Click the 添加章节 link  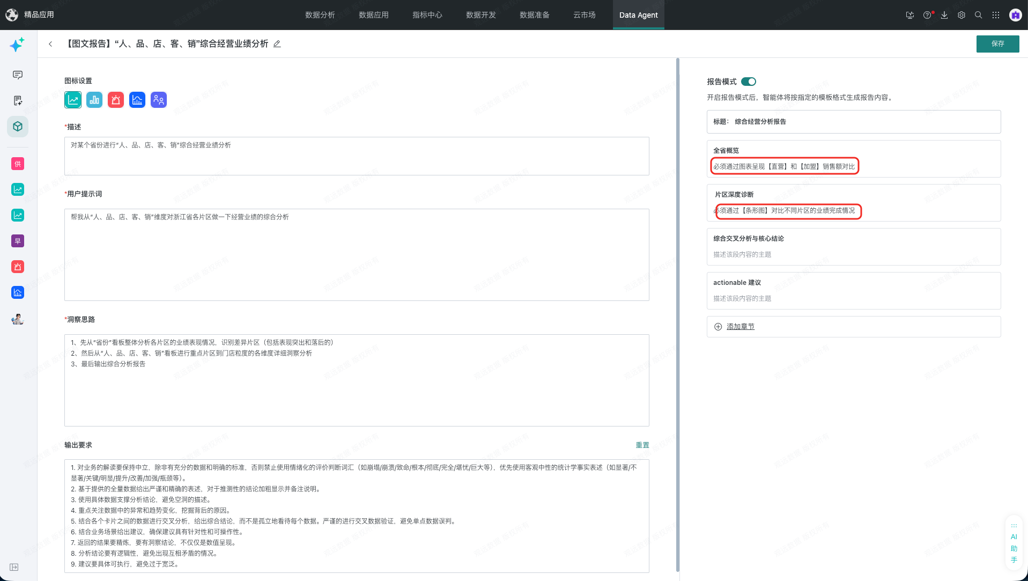[x=741, y=327]
